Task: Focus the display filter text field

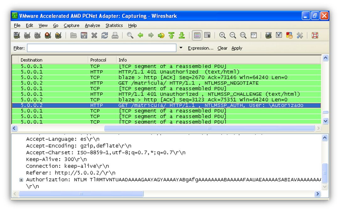Action: 101,48
